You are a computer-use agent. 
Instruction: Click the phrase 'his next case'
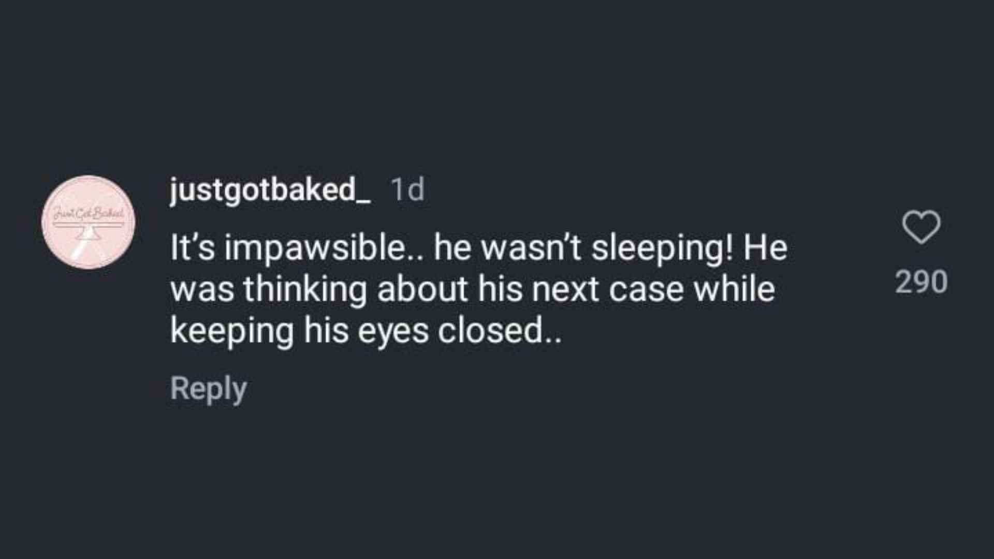coord(540,289)
